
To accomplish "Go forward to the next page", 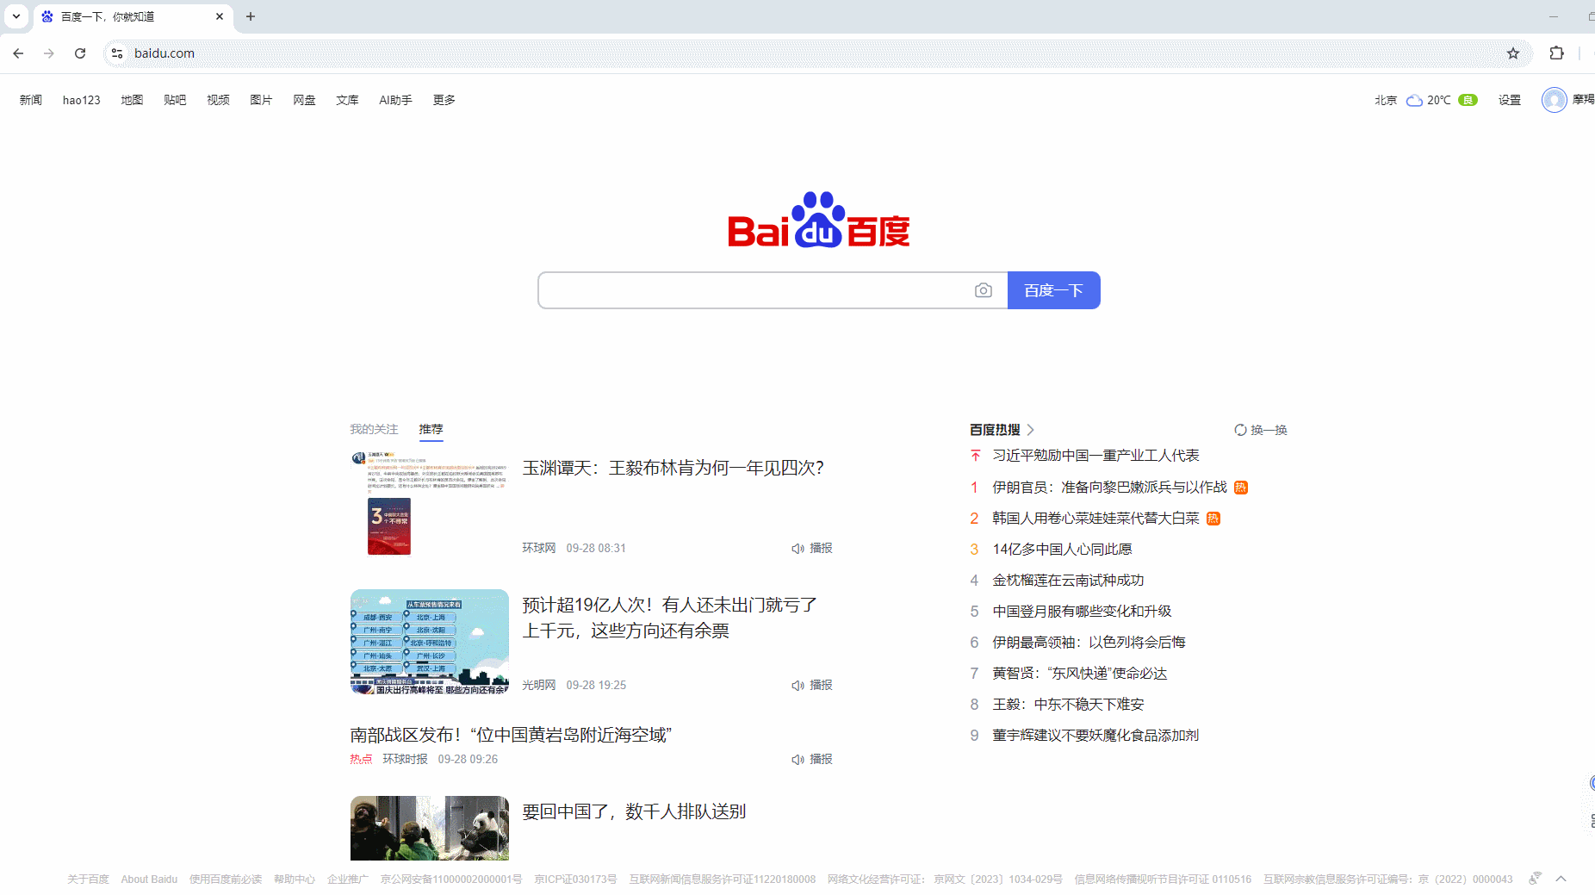I will click(49, 53).
